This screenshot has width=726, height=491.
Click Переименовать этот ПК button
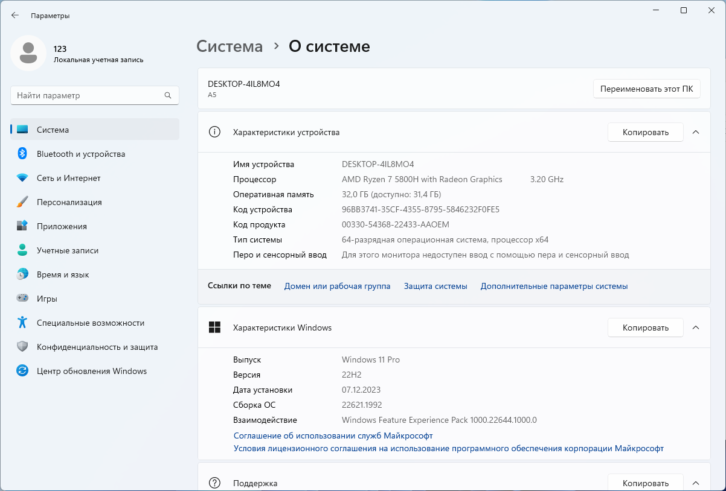click(x=646, y=89)
